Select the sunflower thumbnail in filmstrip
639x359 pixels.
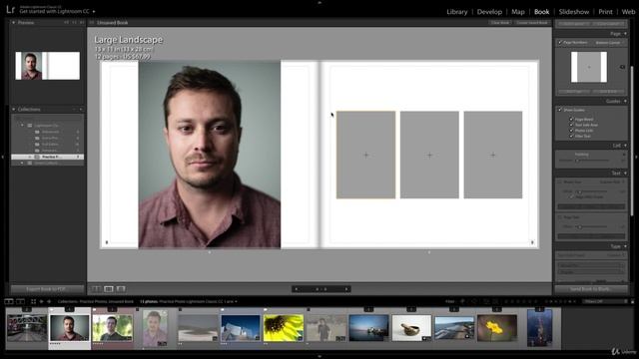284,328
